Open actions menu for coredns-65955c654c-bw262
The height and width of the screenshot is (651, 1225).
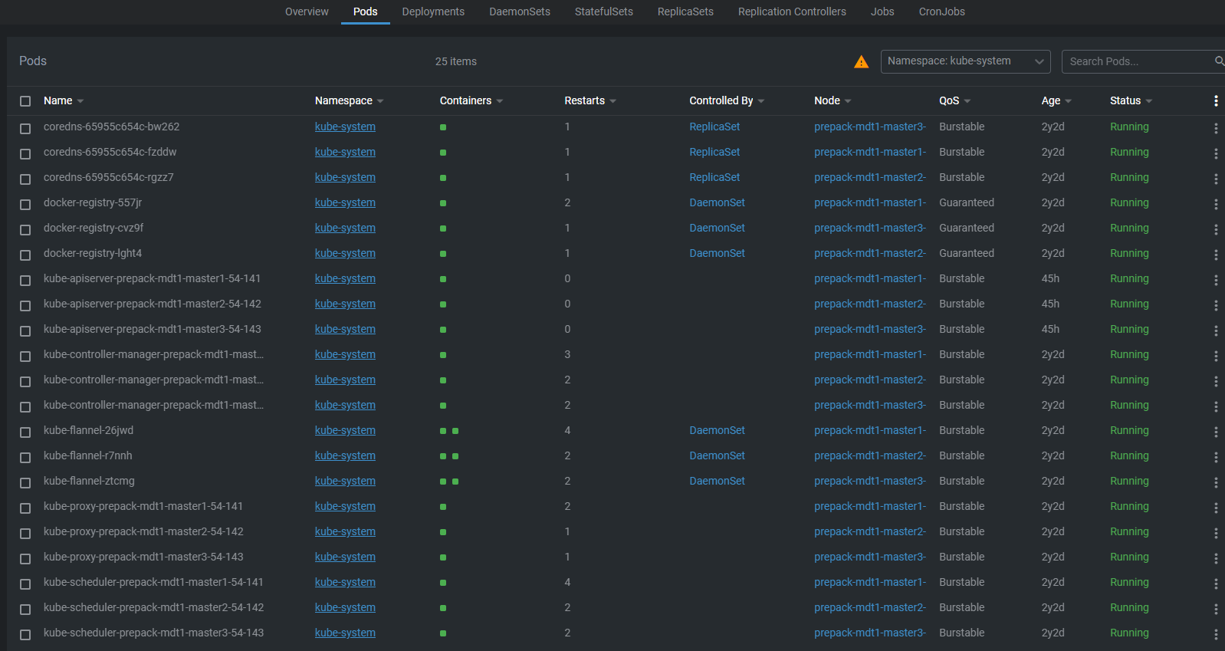coord(1216,128)
